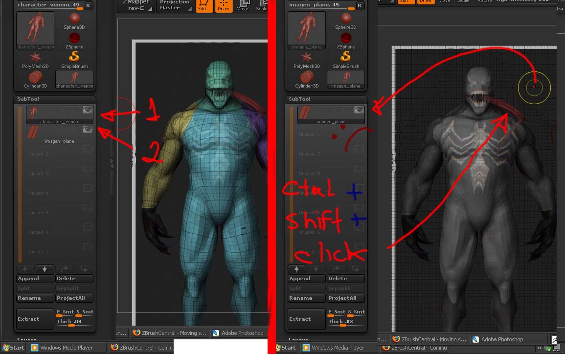
Task: Adjust the character_venom. 49 slider
Action: [x=49, y=5]
